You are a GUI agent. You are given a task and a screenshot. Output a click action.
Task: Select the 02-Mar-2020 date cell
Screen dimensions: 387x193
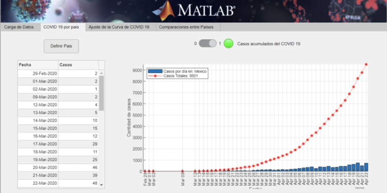tap(38, 89)
